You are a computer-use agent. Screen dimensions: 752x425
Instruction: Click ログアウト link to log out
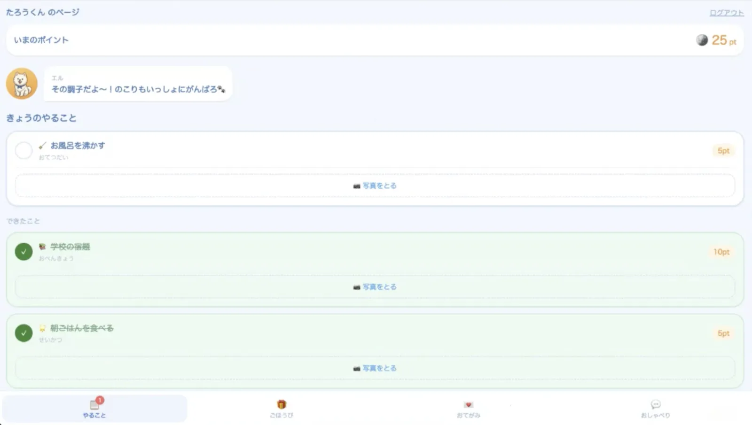727,13
